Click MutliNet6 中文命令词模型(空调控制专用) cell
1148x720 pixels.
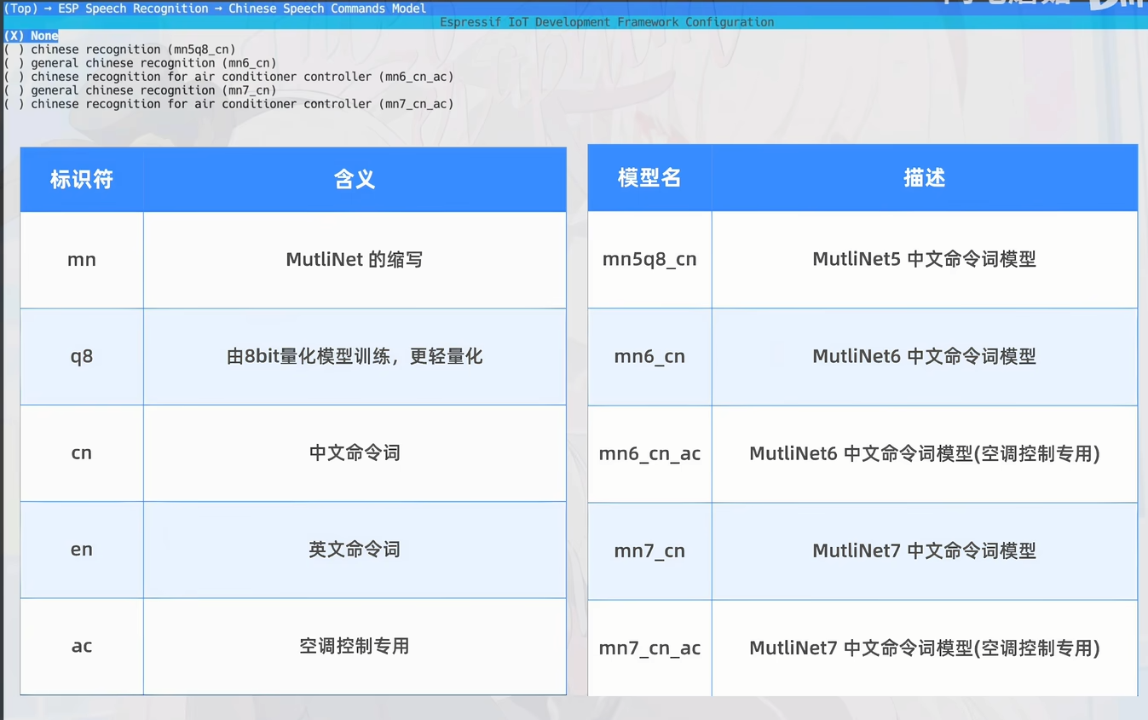(925, 453)
